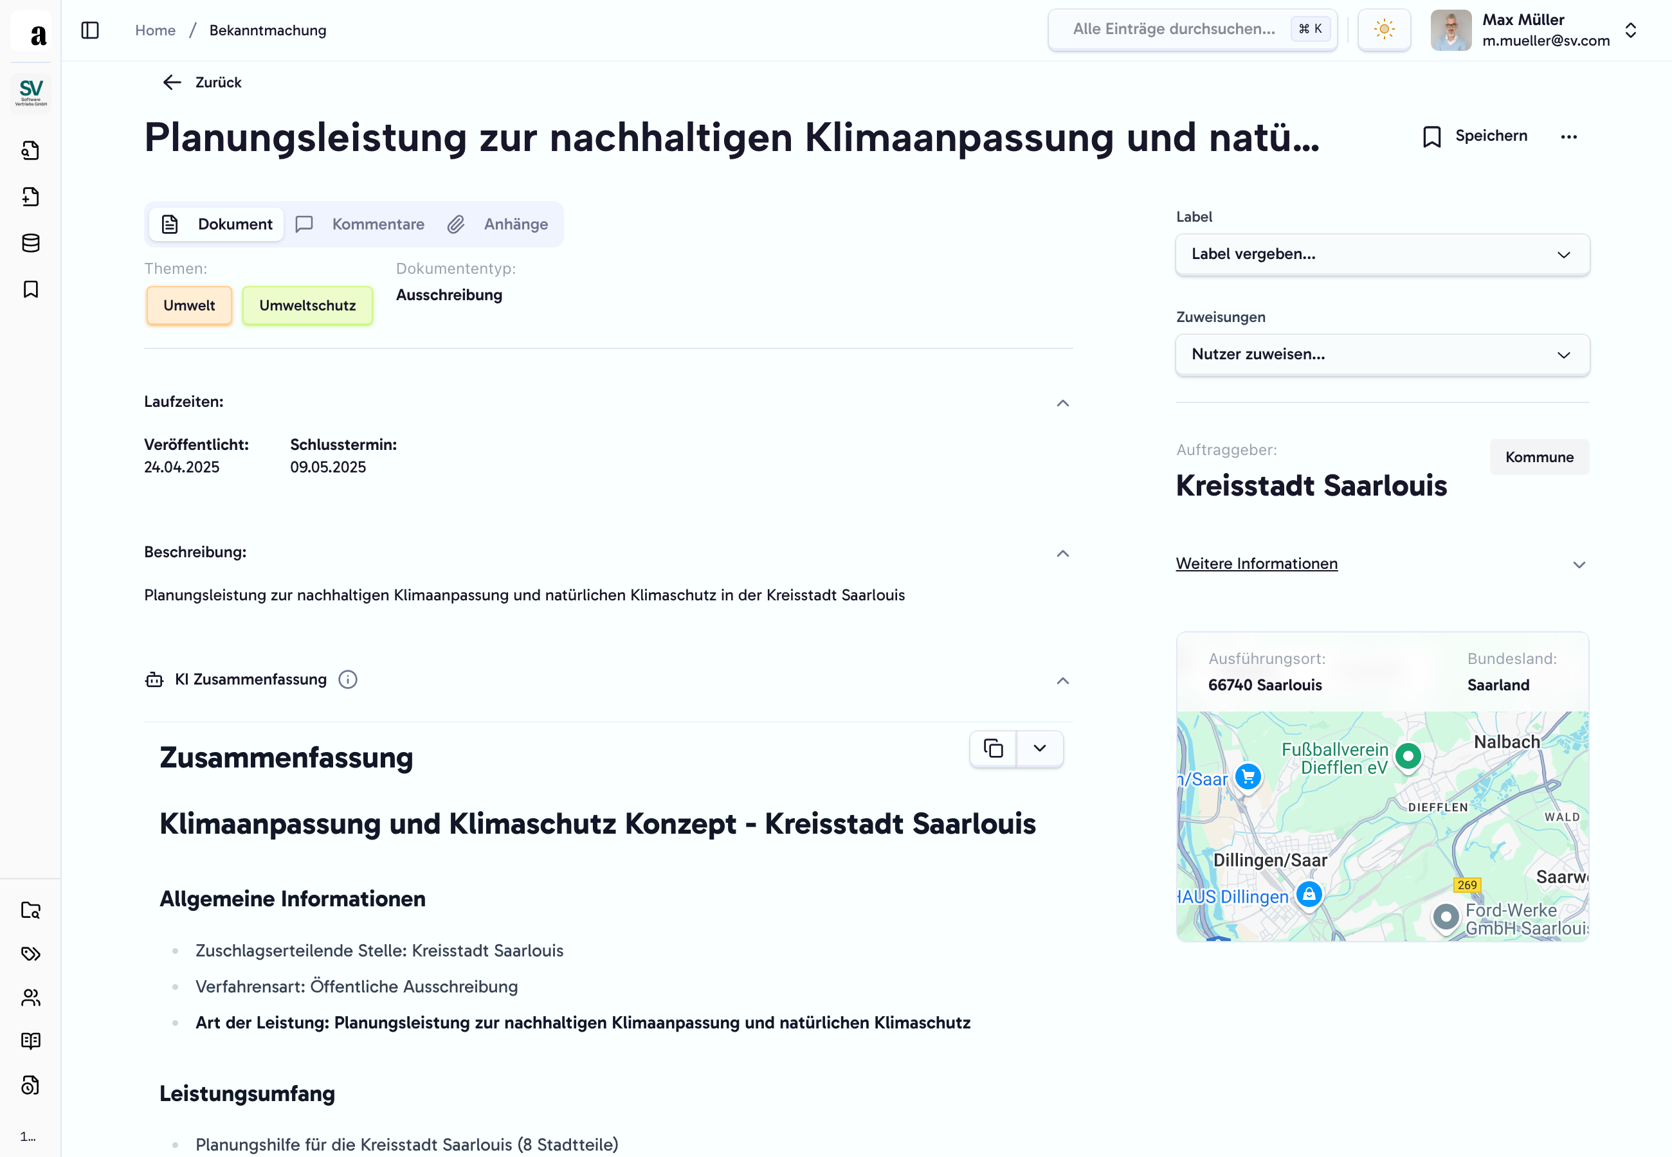
Task: Click the open book icon in sidebar
Action: pyautogui.click(x=30, y=1041)
